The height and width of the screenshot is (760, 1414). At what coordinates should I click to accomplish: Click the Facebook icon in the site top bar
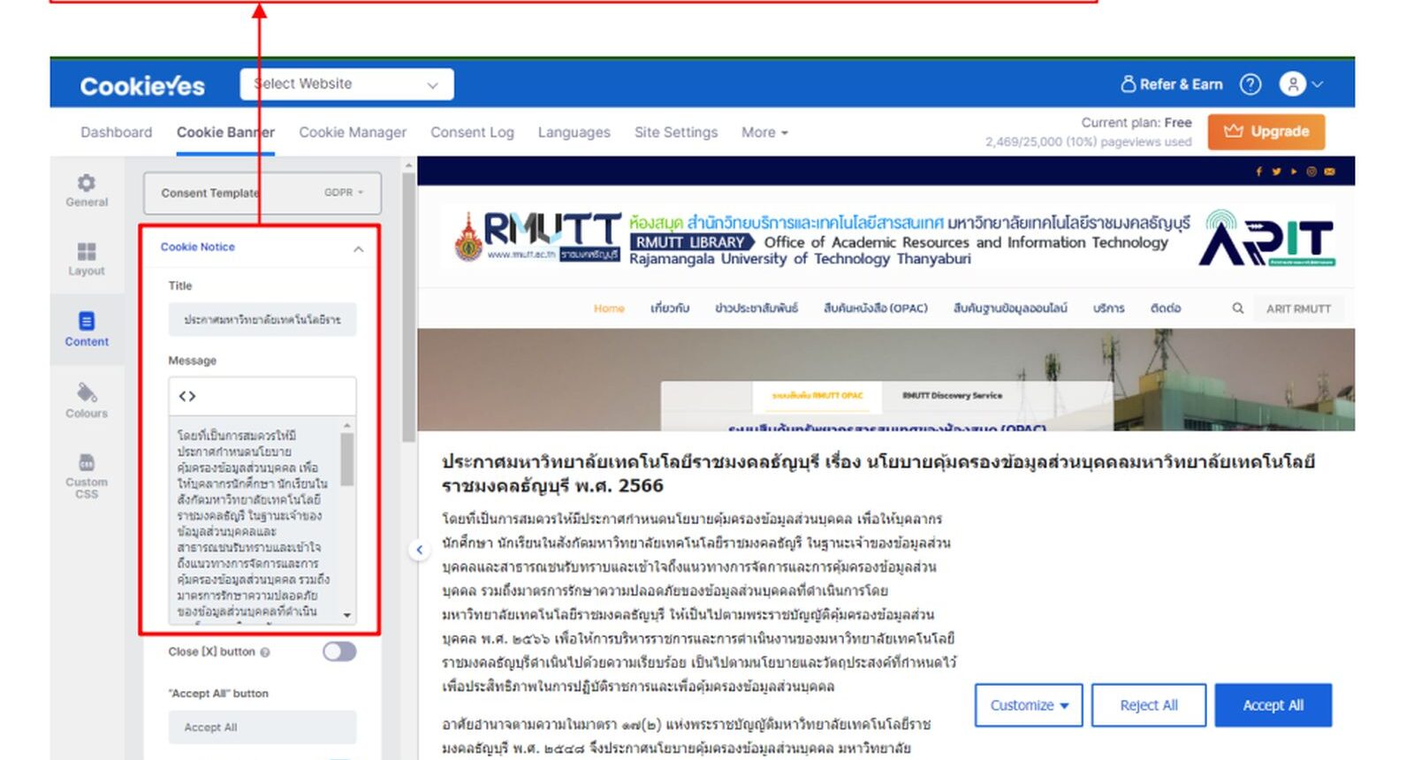pyautogui.click(x=1258, y=171)
